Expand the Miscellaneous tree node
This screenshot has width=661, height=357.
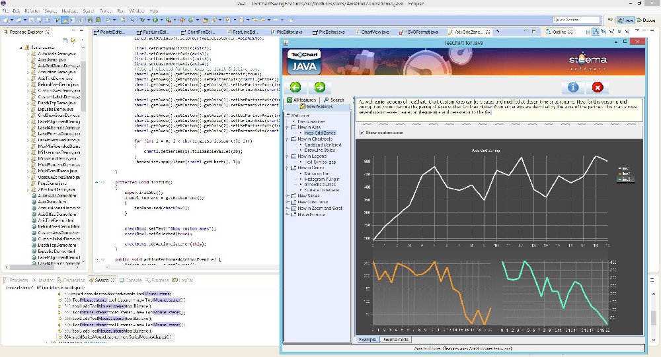pyautogui.click(x=288, y=214)
